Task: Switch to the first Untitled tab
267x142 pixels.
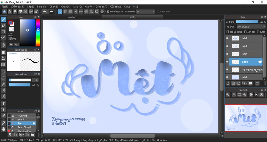Action: (x=72, y=17)
